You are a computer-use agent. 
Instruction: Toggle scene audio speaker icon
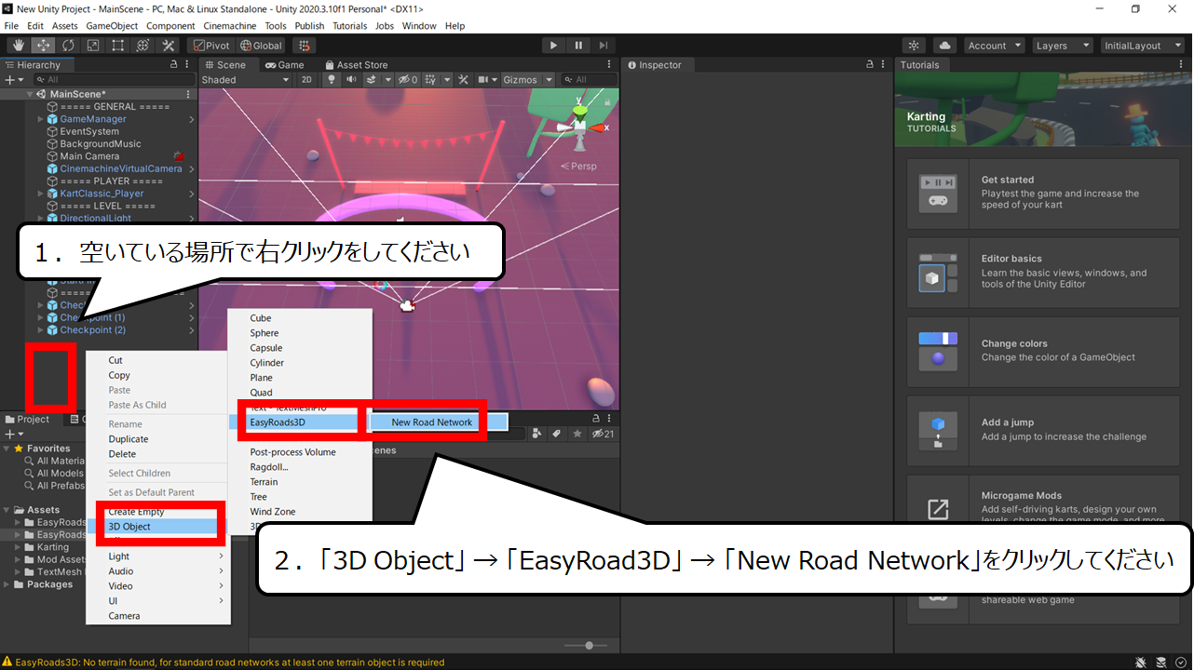[x=351, y=80]
